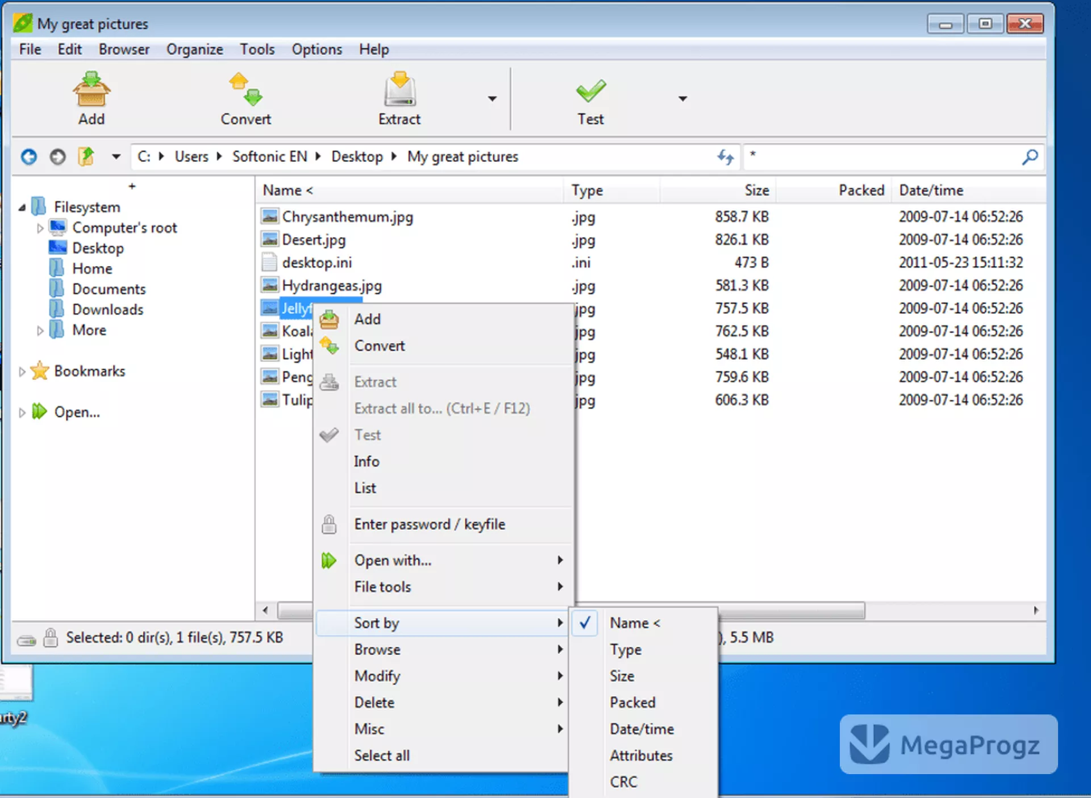
Task: Select Downloads in the tree
Action: pyautogui.click(x=108, y=310)
